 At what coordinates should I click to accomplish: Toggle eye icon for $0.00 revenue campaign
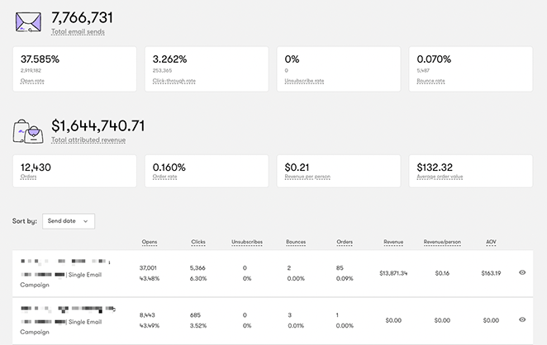tap(521, 319)
